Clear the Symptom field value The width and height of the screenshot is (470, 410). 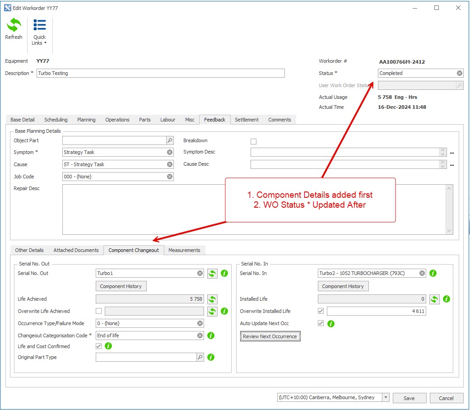point(170,152)
